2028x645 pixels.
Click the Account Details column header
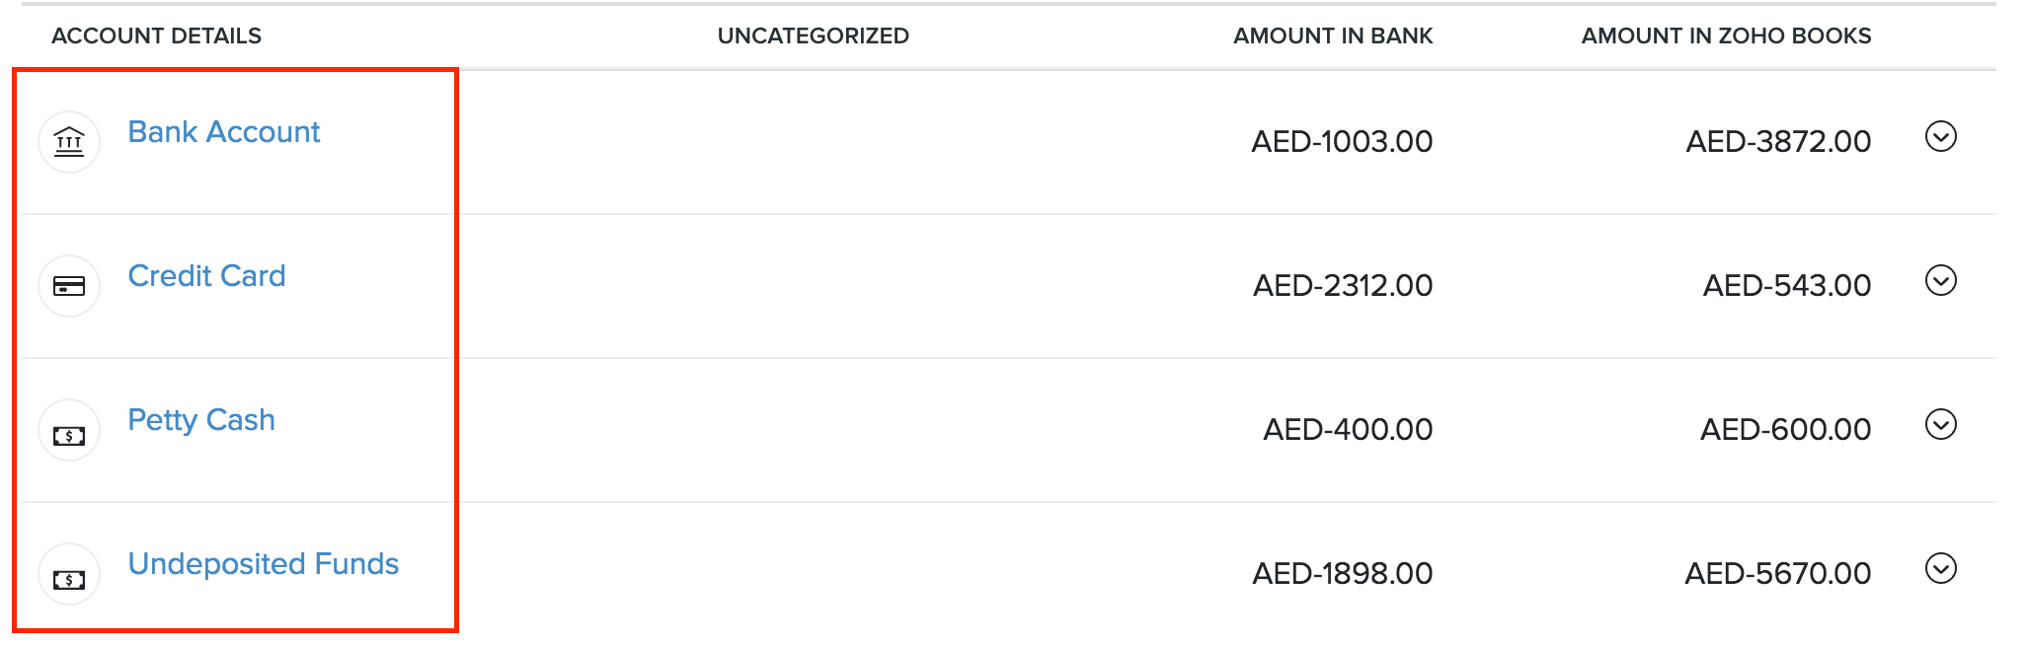click(x=156, y=36)
